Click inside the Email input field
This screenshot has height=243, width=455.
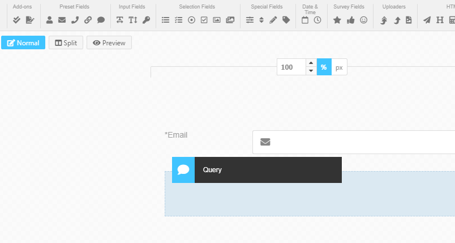(354, 142)
